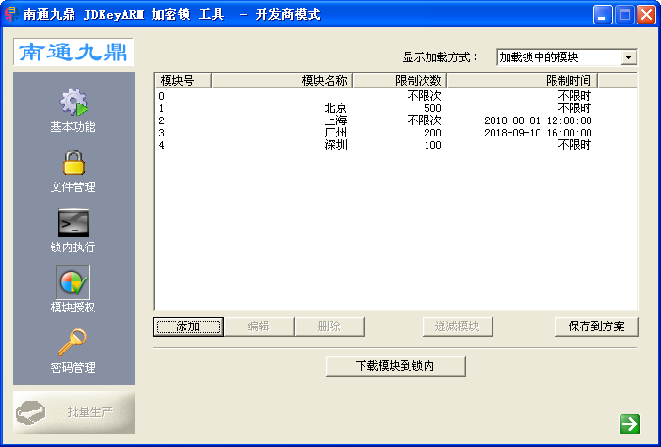Click 不限时 in the 深圳 row
Screen dimensions: 661x447
575,145
